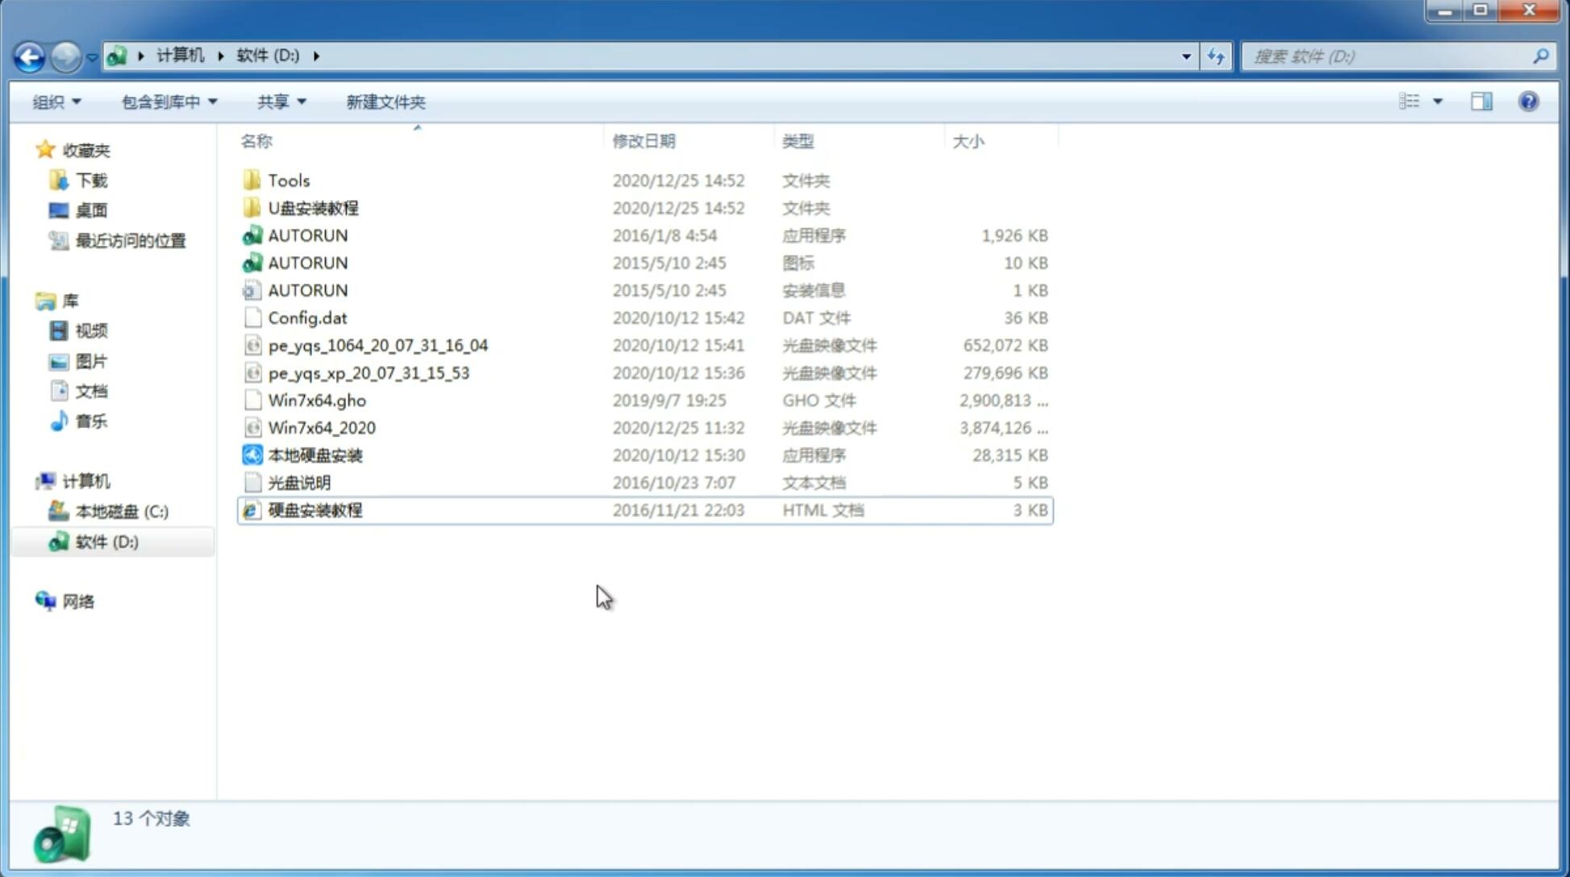Open Win7x64_2020 disc image file

(x=321, y=428)
